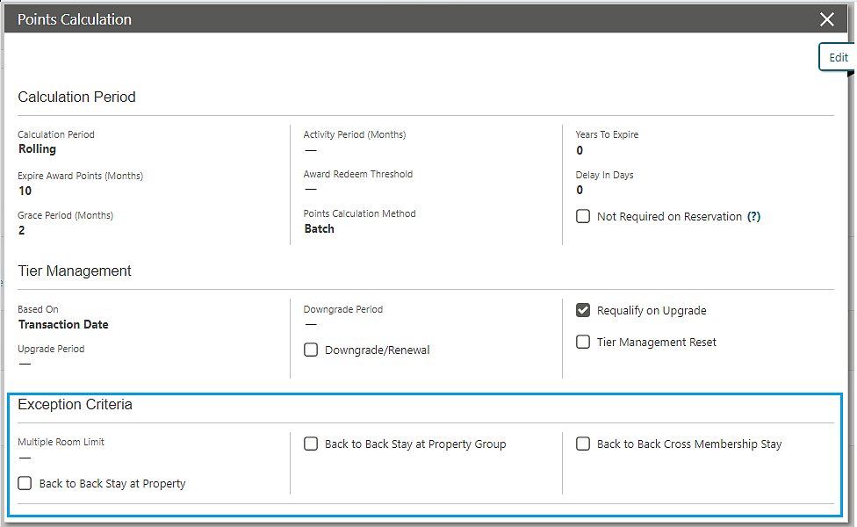
Task: Click the Transaction Date value
Action: [x=63, y=324]
